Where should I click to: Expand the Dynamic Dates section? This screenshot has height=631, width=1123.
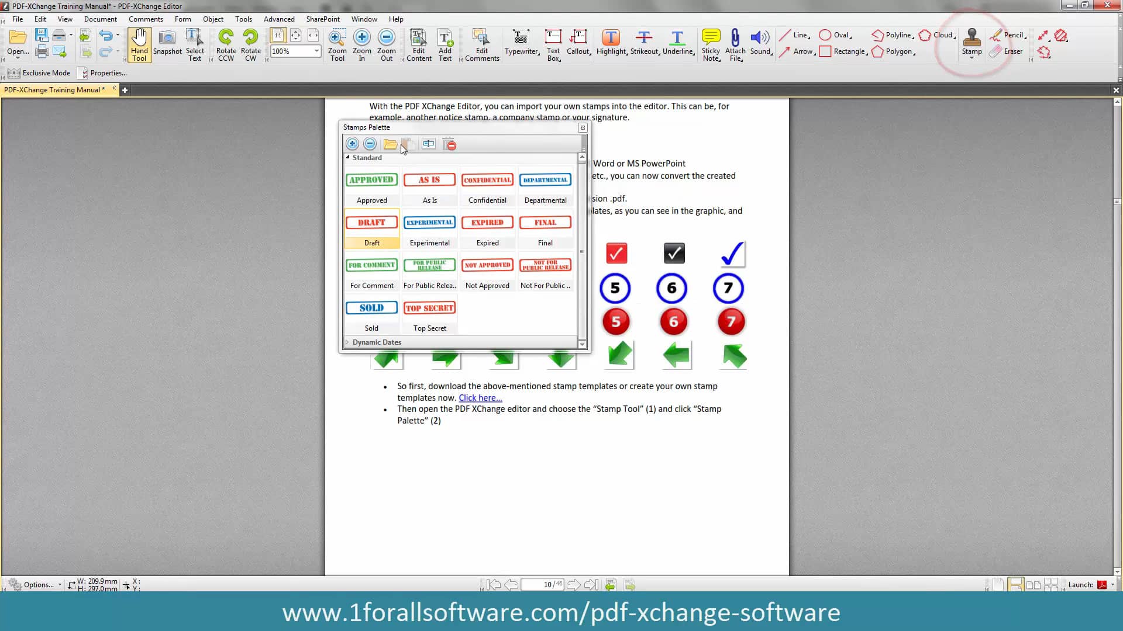tap(347, 342)
